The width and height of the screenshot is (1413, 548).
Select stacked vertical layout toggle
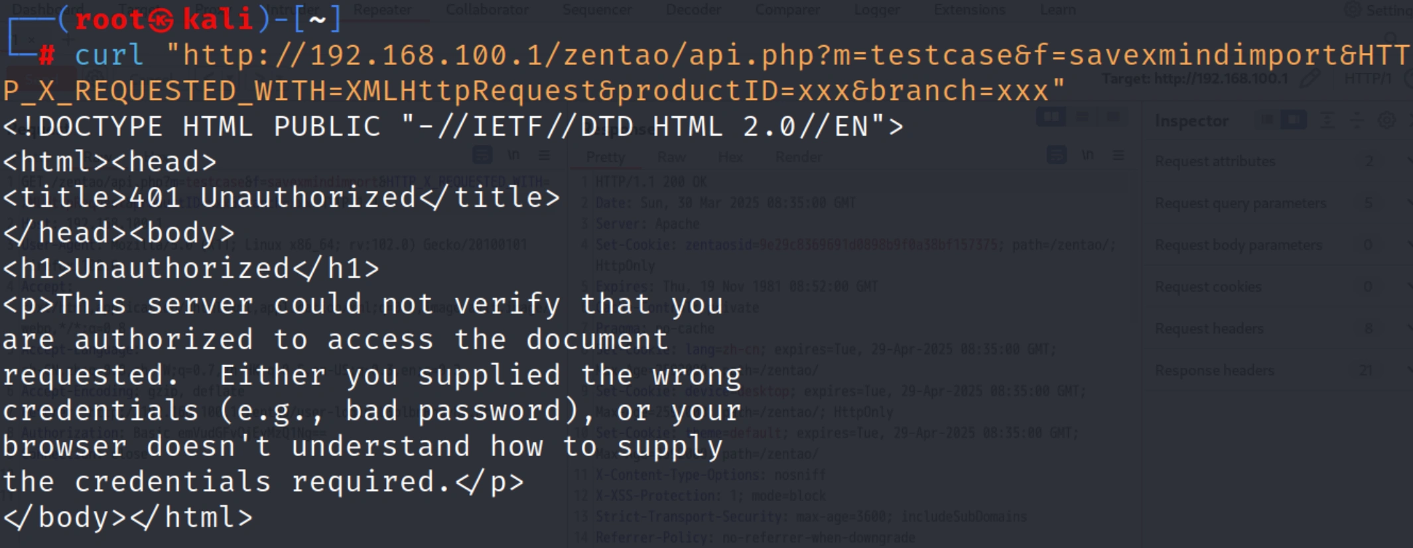point(1082,118)
